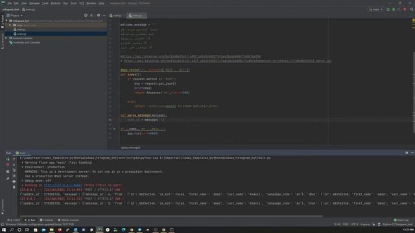Select the main.py editor tab

click(x=136, y=16)
